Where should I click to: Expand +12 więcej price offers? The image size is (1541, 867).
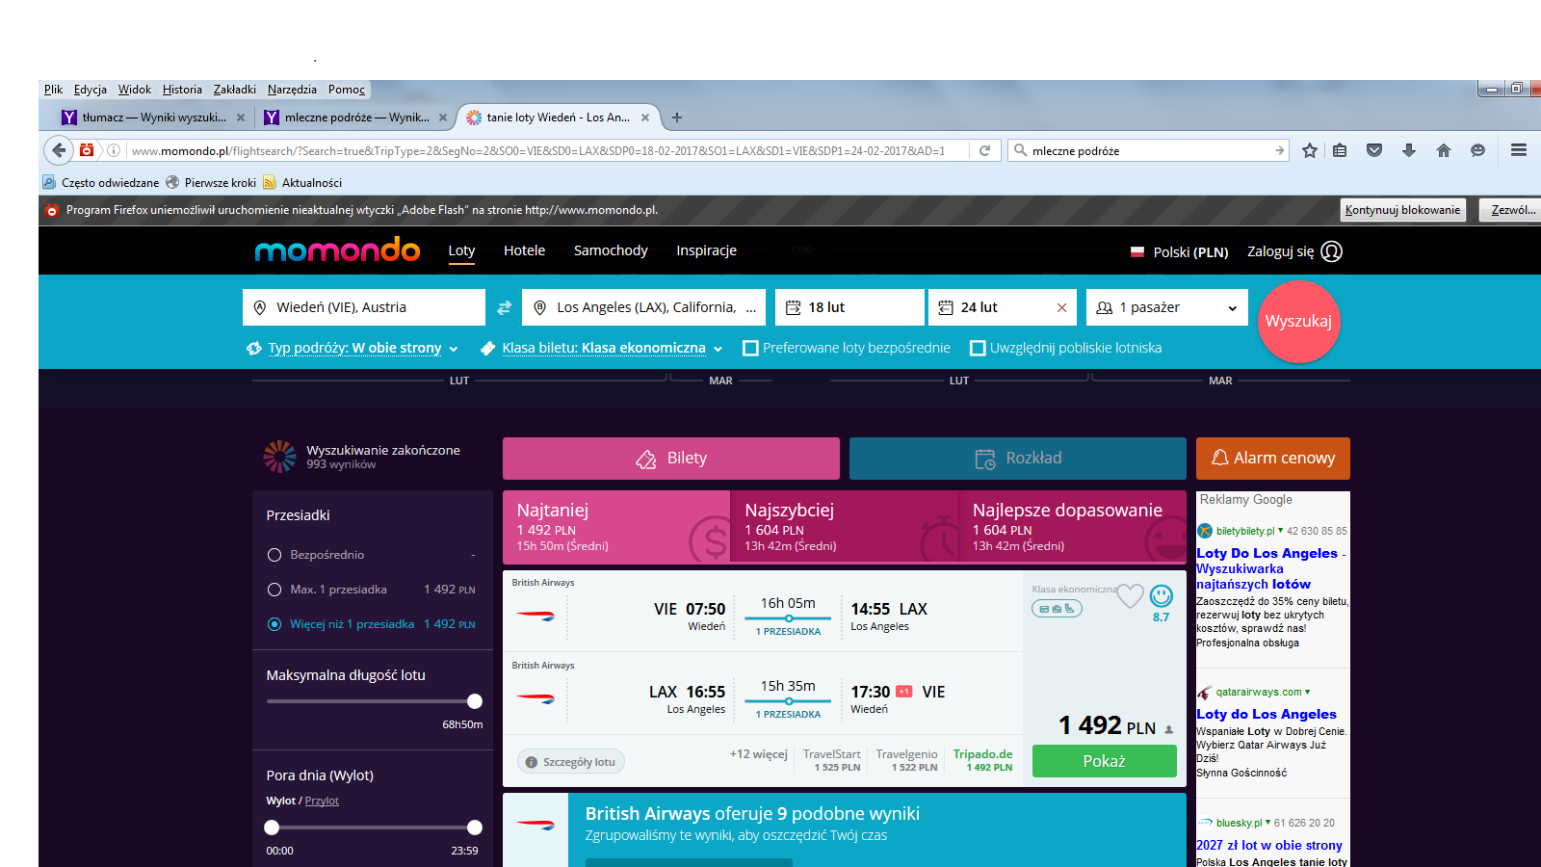point(758,754)
